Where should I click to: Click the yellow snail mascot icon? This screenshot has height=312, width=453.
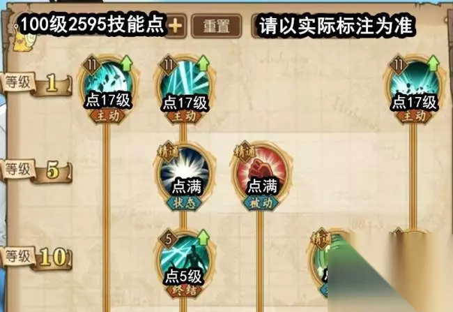coord(25,40)
